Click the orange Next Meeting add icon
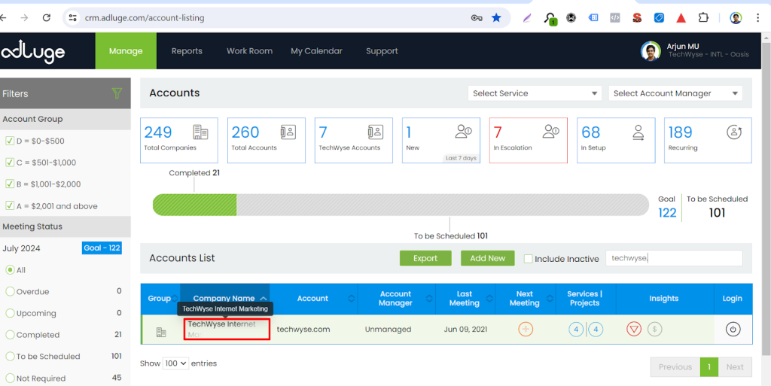 coord(526,329)
